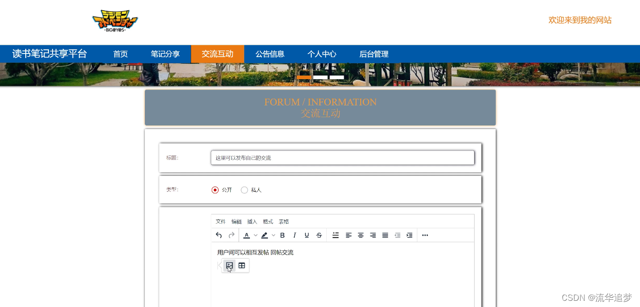The image size is (640, 307).
Task: Open the 编辑 editor menu
Action: click(237, 222)
